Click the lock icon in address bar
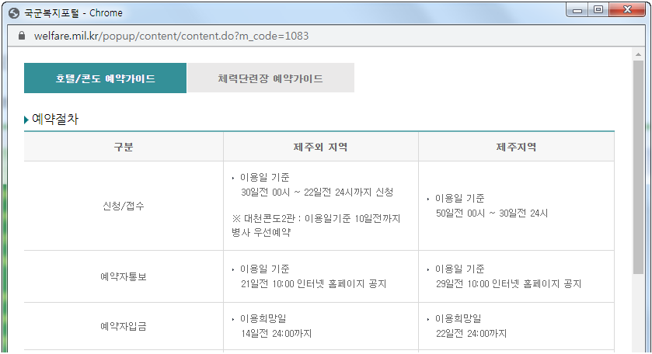652x354 pixels. pyautogui.click(x=22, y=36)
